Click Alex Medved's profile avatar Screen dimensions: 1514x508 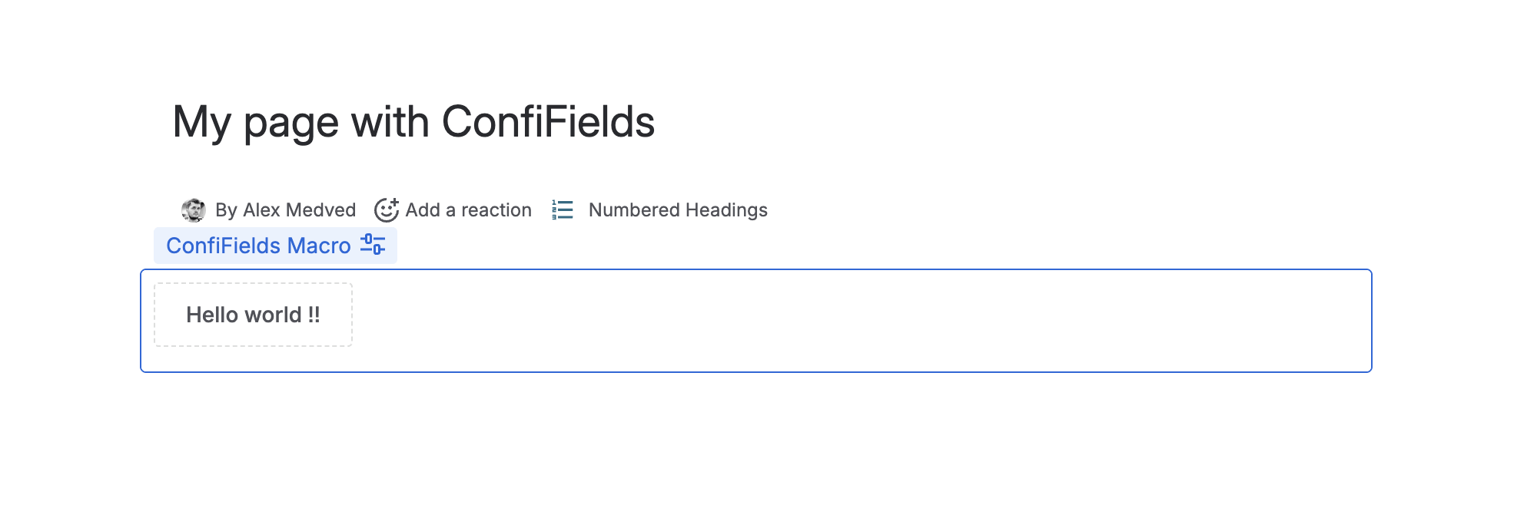tap(193, 210)
